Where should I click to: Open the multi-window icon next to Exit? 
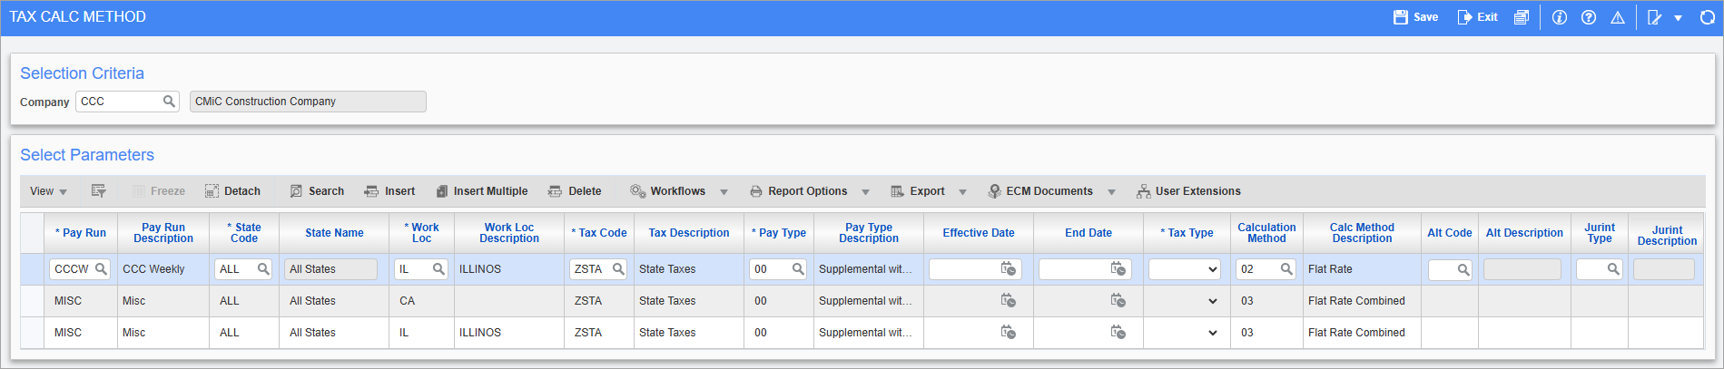[x=1522, y=17]
